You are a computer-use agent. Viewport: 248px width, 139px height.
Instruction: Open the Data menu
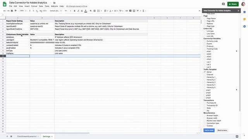pos(41,6)
